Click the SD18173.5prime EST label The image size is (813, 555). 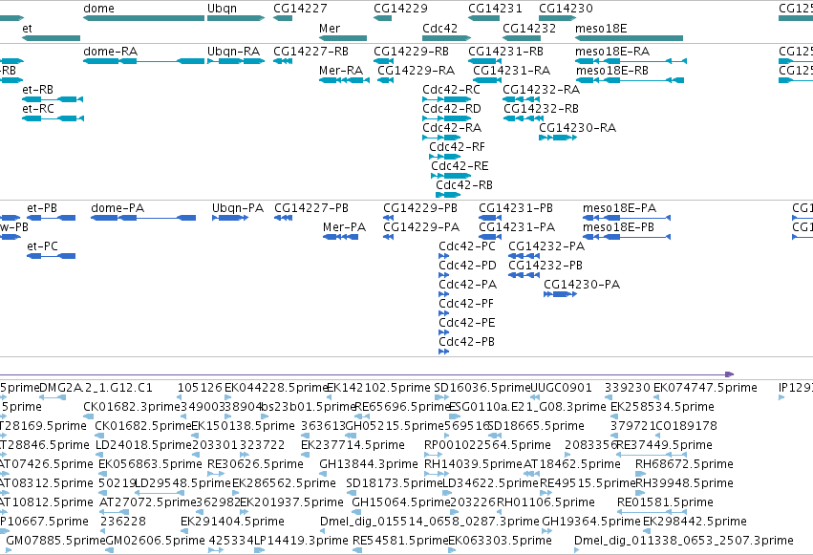click(x=394, y=483)
